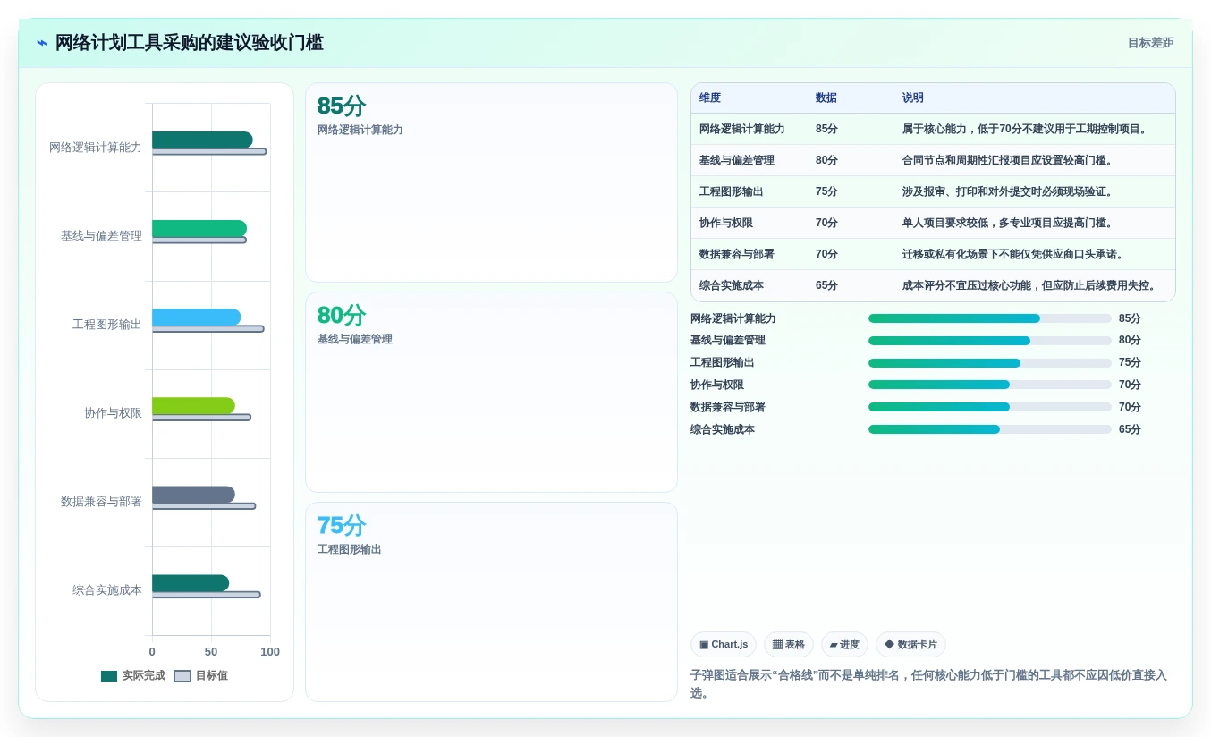This screenshot has height=737, width=1211.
Task: Click 65分 in the table's data column
Action: point(826,286)
